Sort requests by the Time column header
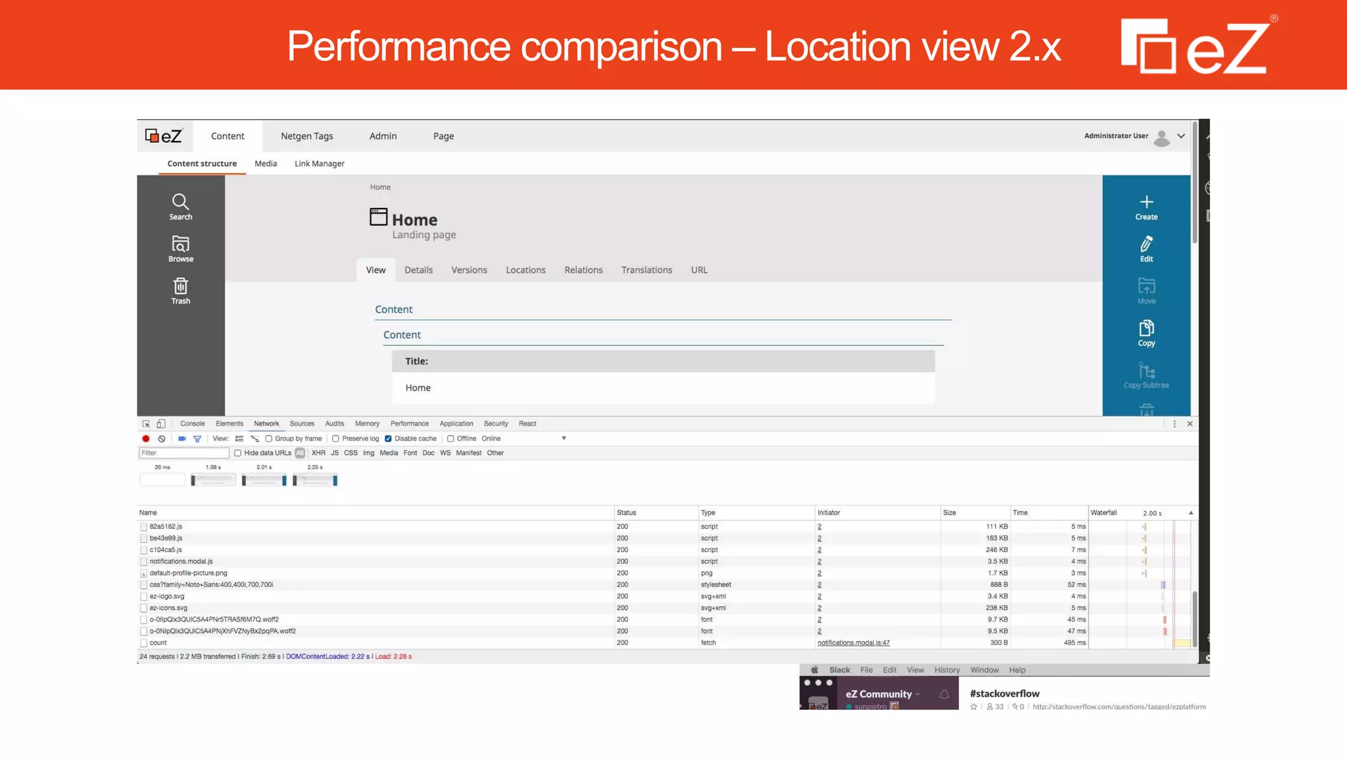 [1048, 513]
